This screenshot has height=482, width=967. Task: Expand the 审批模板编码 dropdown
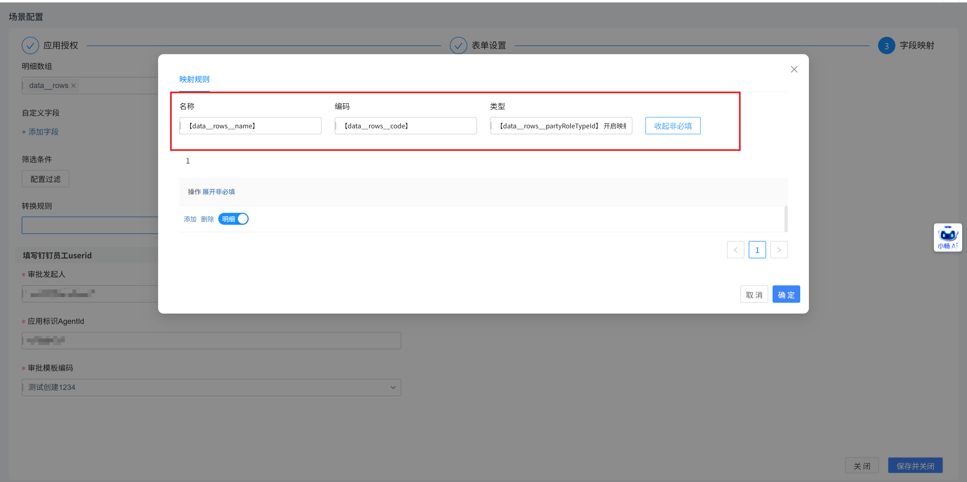393,387
